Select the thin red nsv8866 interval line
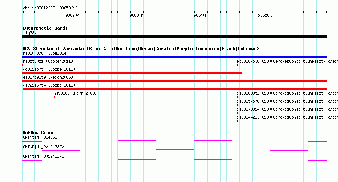Image resolution: width=338 pixels, height=182 pixels. (81, 97)
